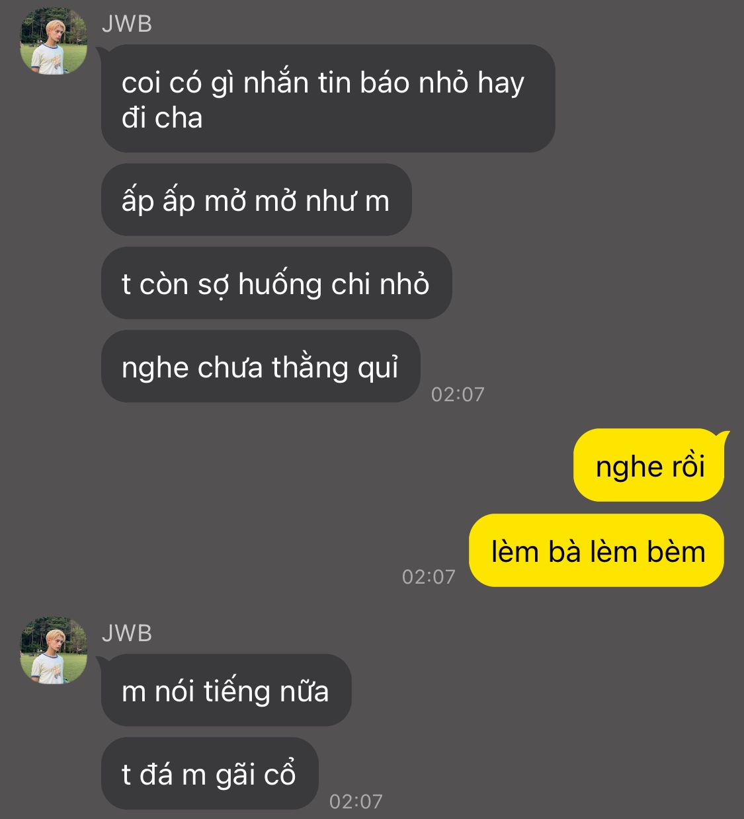
Task: Tap the tail on the 'coi có gì' bubble
Action: (103, 52)
